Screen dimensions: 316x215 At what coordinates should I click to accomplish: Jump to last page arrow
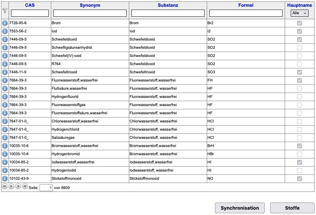(25, 186)
